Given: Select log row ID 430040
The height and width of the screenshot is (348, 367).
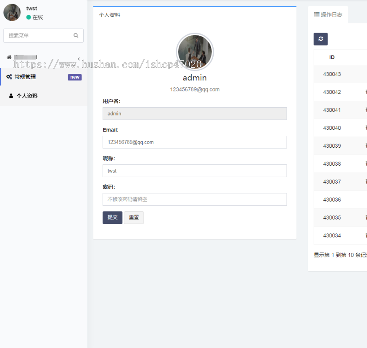Looking at the screenshot, I should coord(332,128).
